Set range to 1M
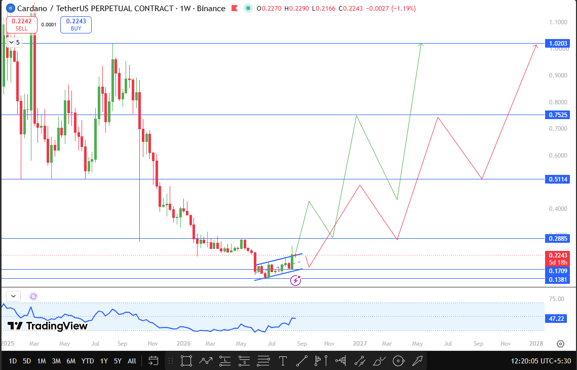Viewport: 577px width, 370px height. click(x=42, y=361)
